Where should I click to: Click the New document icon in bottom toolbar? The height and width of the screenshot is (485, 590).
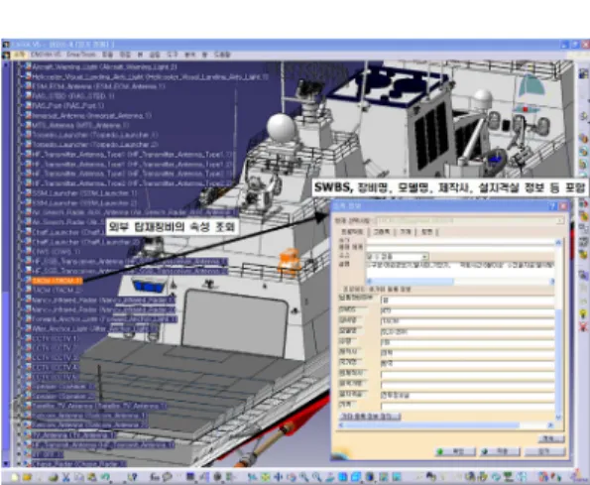[x=14, y=477]
